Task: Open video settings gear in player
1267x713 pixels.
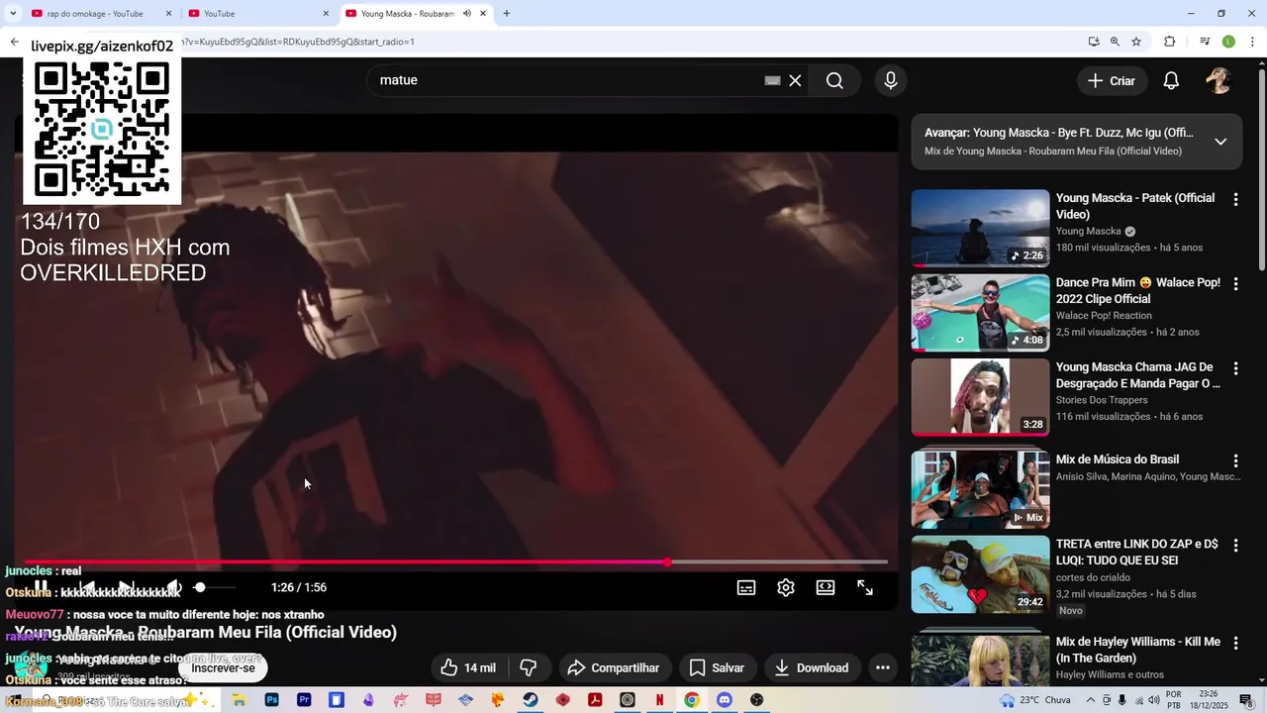Action: [x=786, y=587]
